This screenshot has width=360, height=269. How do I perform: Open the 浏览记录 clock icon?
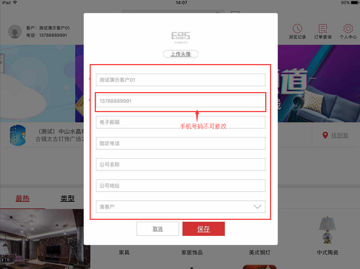click(297, 29)
